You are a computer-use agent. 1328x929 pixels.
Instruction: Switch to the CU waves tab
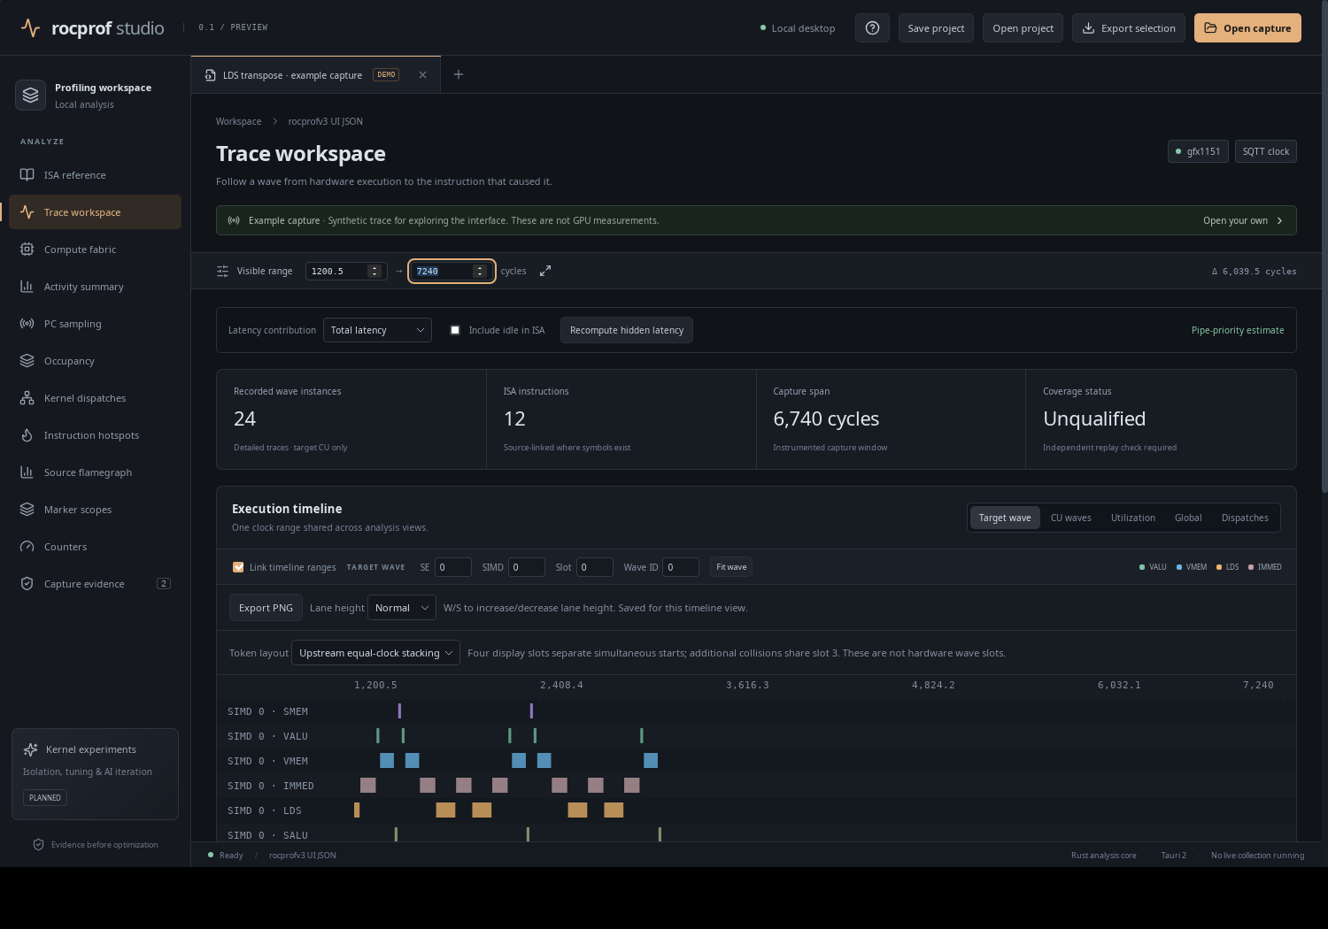point(1071,518)
